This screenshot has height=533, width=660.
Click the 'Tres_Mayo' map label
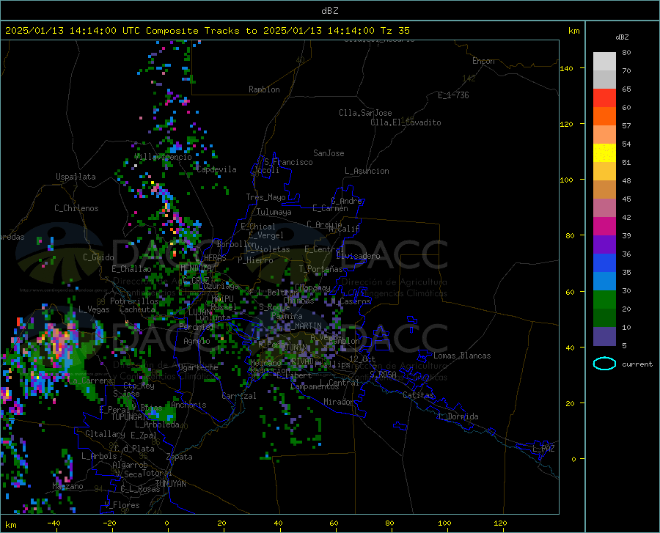tap(265, 197)
